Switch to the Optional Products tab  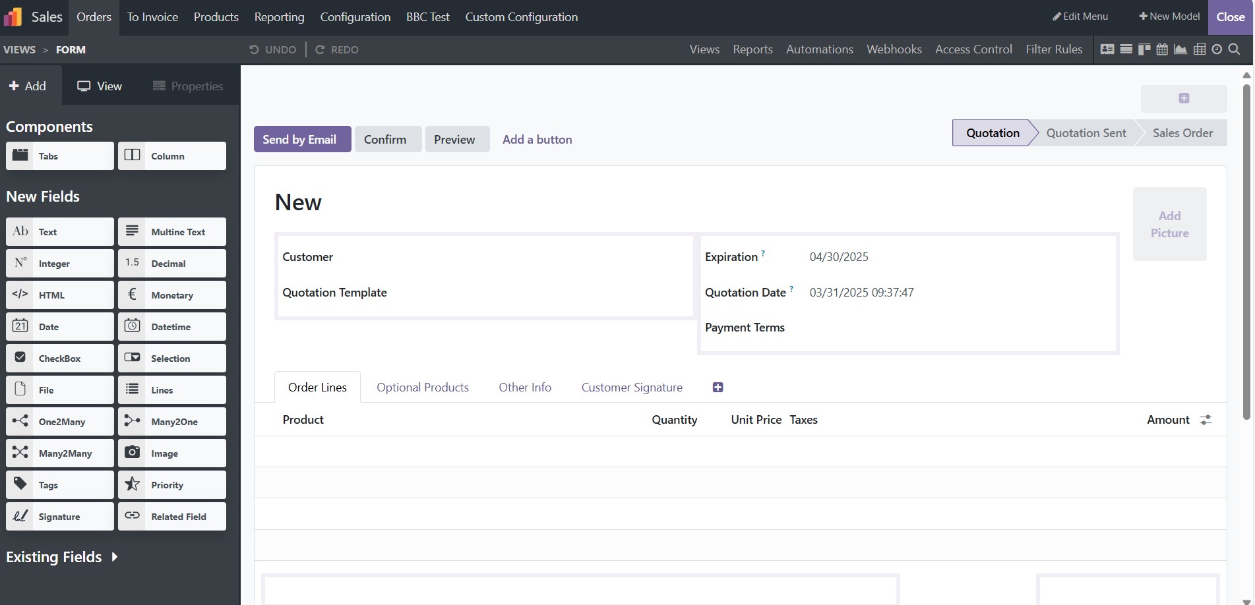click(x=423, y=387)
